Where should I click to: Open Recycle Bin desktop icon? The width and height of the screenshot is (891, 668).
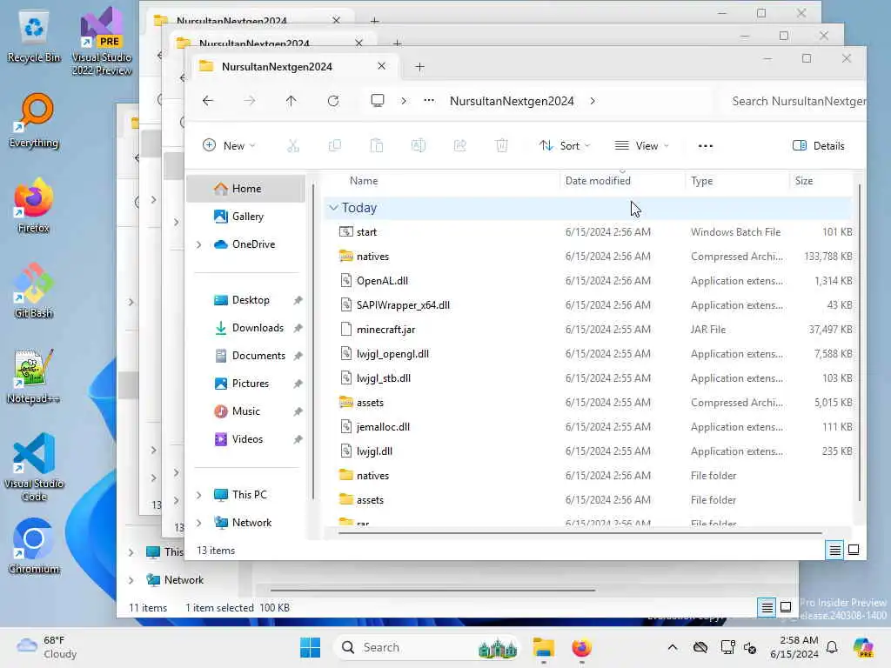pyautogui.click(x=34, y=35)
